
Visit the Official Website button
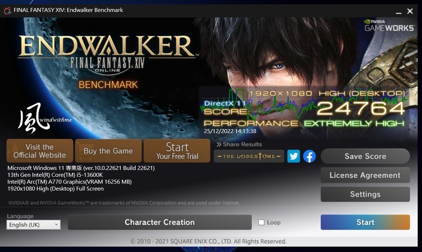click(40, 151)
